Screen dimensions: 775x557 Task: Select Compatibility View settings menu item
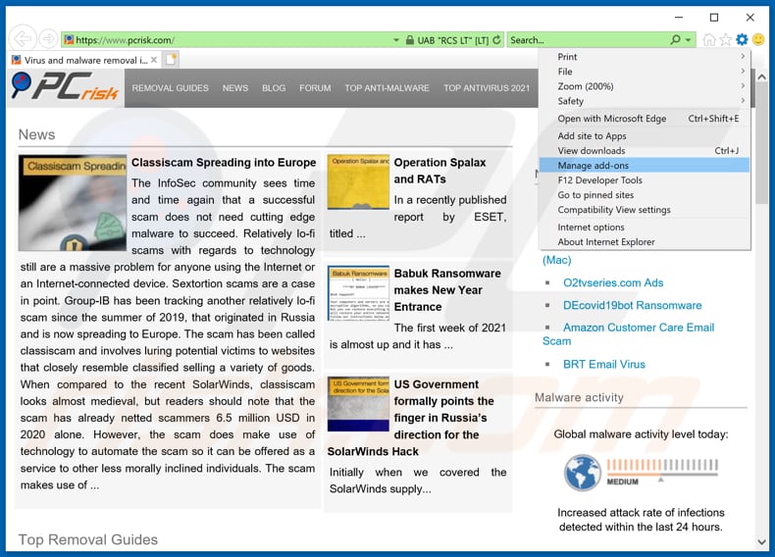click(614, 210)
